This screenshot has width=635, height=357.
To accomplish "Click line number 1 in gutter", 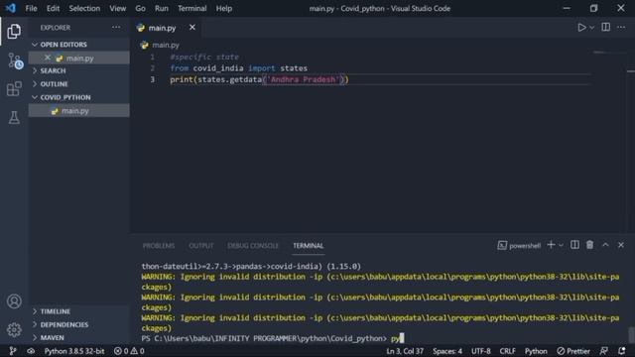I will [152, 57].
